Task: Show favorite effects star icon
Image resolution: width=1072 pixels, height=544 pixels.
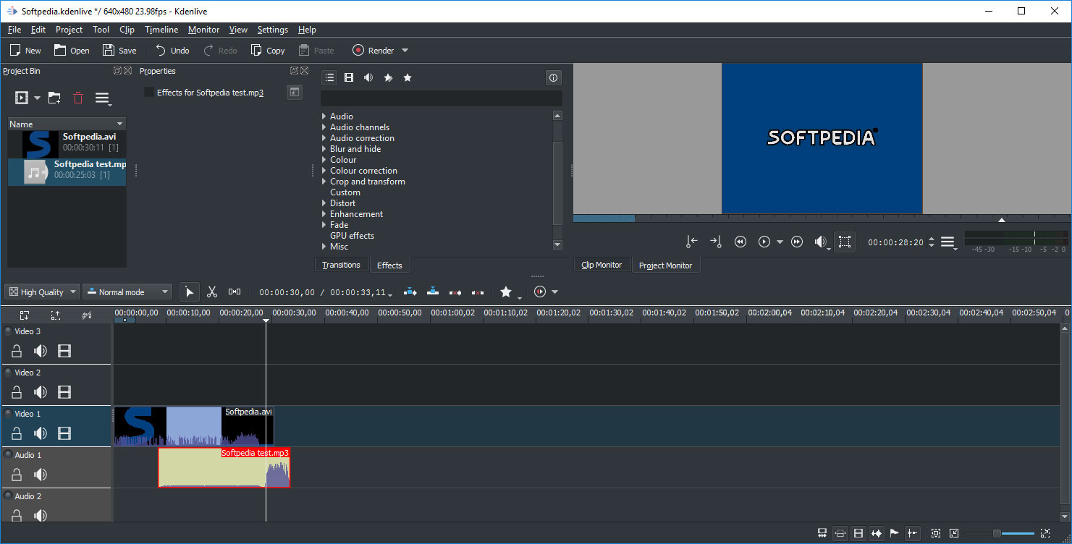Action: point(408,77)
